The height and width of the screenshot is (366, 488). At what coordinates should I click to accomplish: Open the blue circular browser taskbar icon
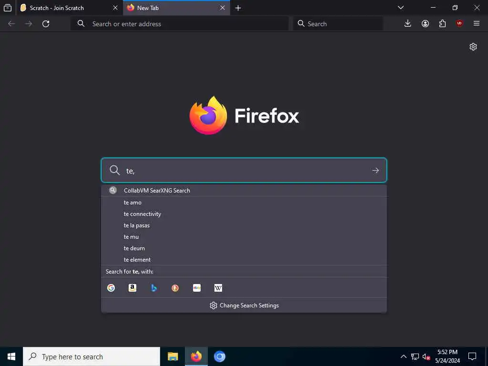pyautogui.click(x=220, y=356)
